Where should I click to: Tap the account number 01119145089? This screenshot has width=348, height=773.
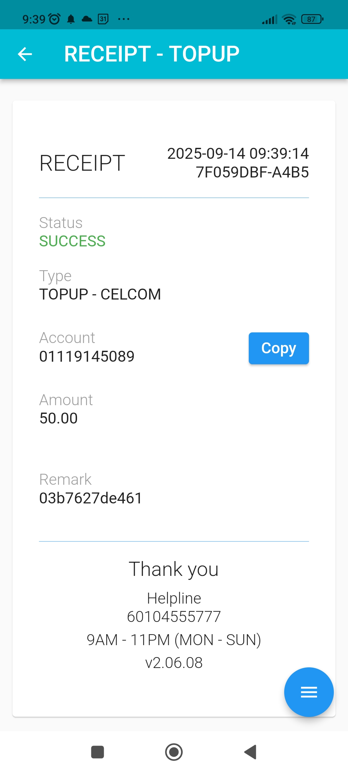[87, 357]
